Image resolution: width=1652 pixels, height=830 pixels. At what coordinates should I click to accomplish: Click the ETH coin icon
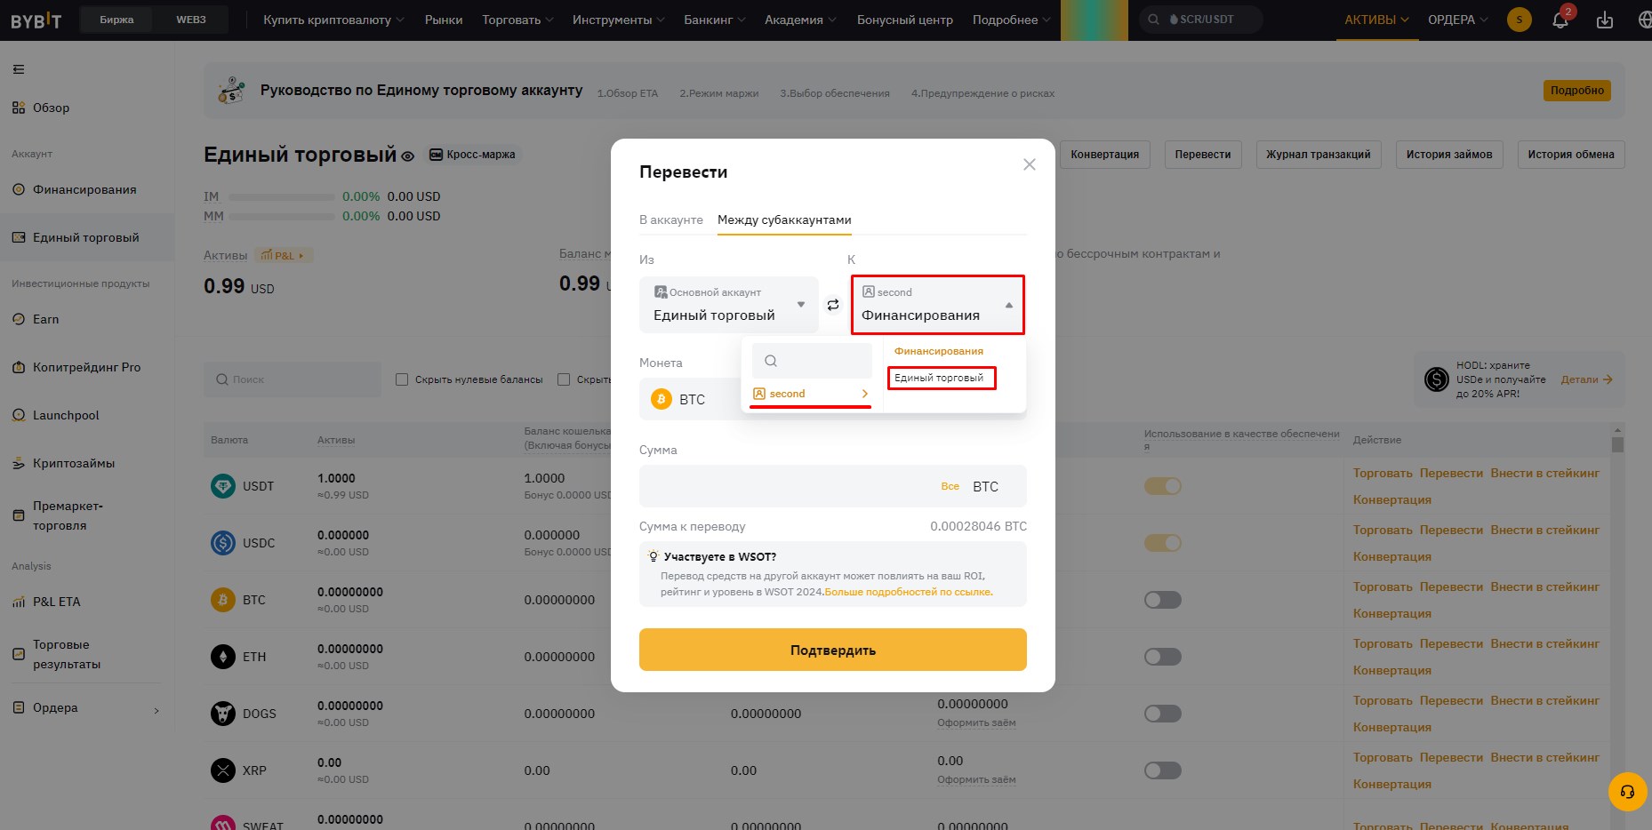coord(223,657)
